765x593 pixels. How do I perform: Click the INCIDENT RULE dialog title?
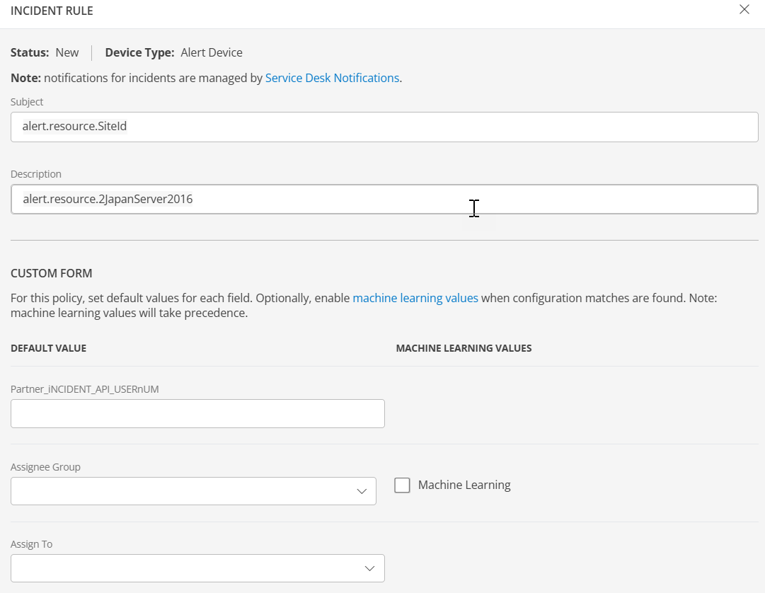click(52, 11)
